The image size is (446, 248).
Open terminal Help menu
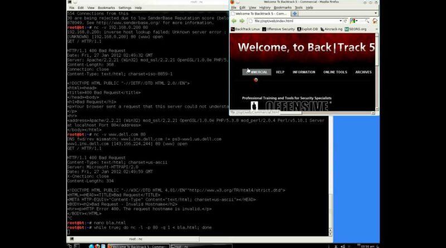tap(138, 8)
